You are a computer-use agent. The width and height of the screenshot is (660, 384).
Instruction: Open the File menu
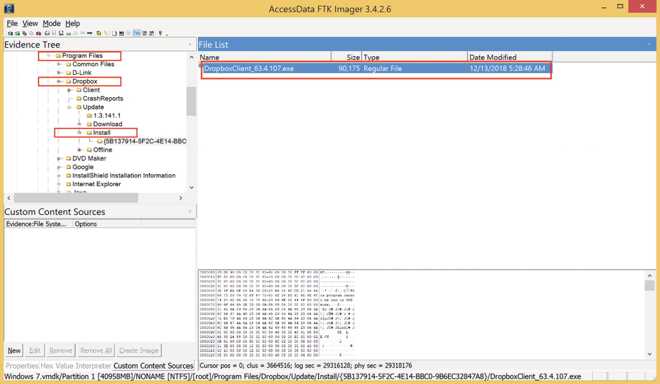tap(12, 23)
